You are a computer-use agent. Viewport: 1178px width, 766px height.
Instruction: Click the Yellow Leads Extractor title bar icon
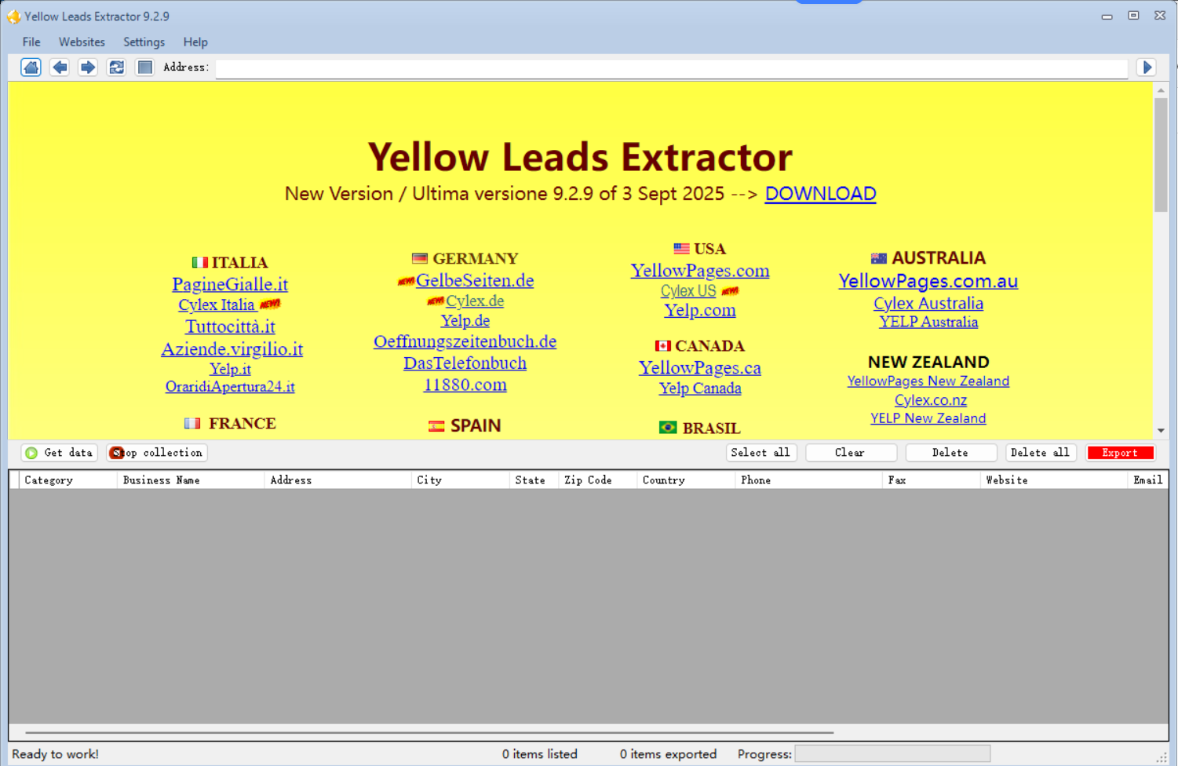13,16
